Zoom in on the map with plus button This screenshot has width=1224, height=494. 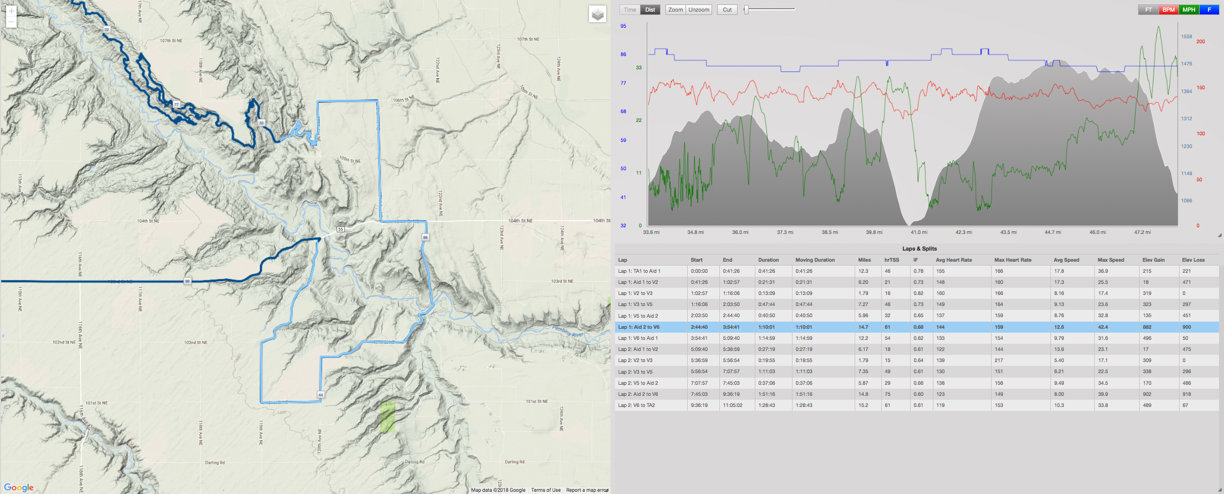click(11, 11)
